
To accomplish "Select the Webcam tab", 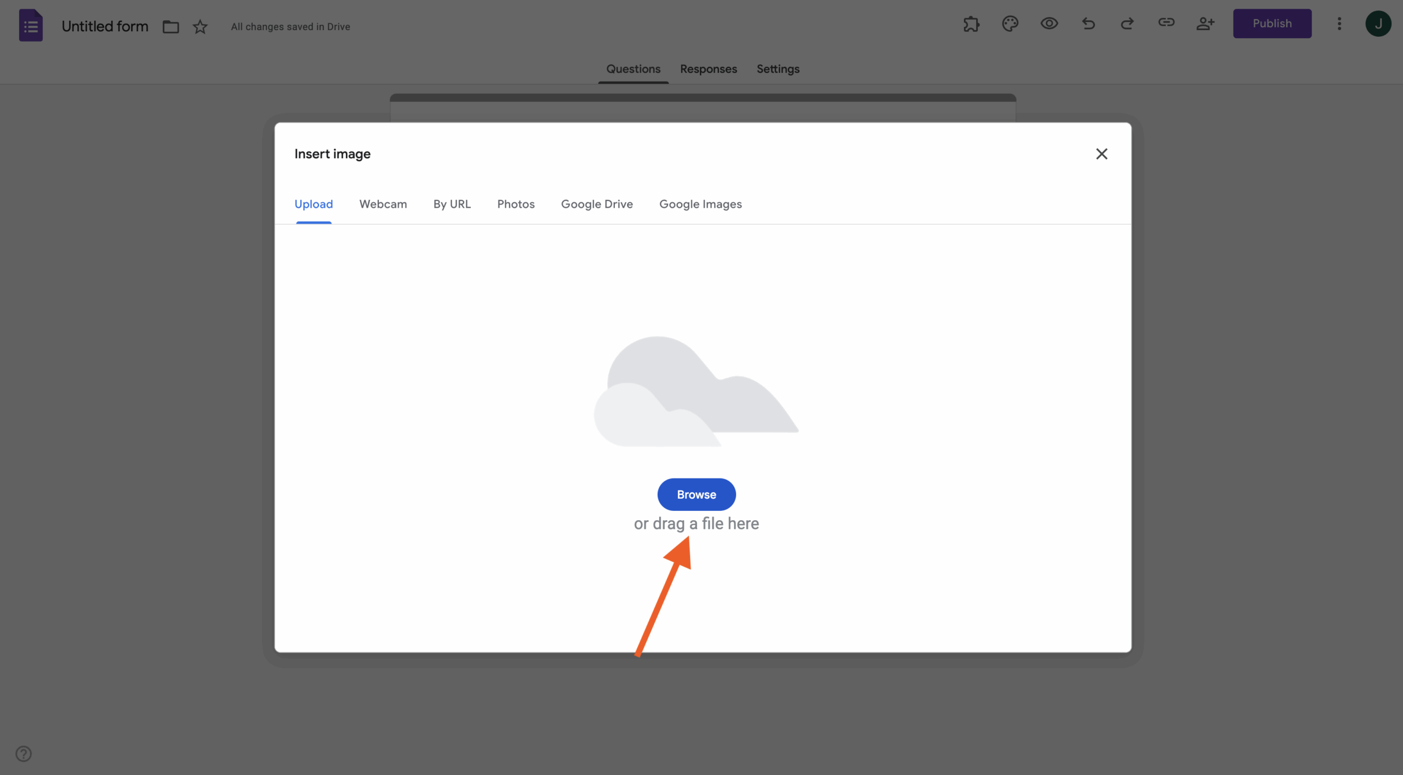I will pos(383,204).
